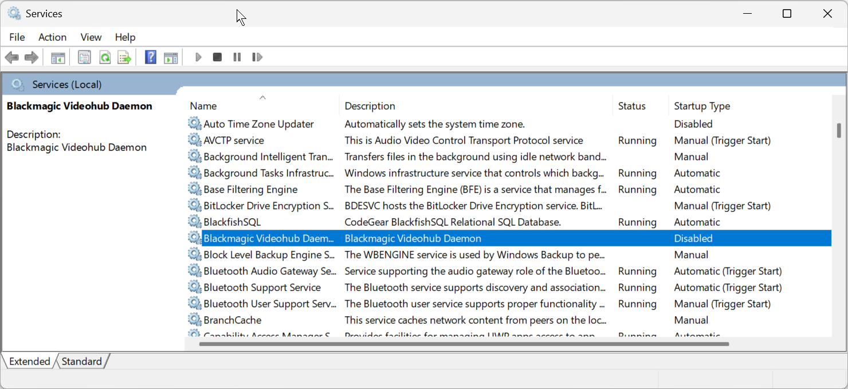
Task: Click the gear icon beside Base Filtering Engine
Action: click(195, 190)
